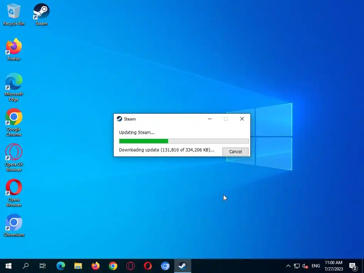
Task: Open Task View from the taskbar
Action: [x=43, y=266]
